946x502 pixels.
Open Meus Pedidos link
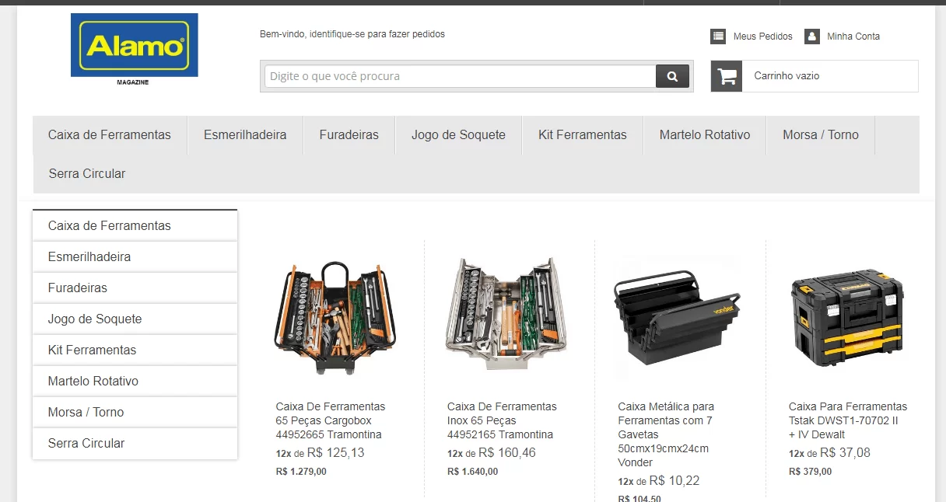[x=762, y=37]
